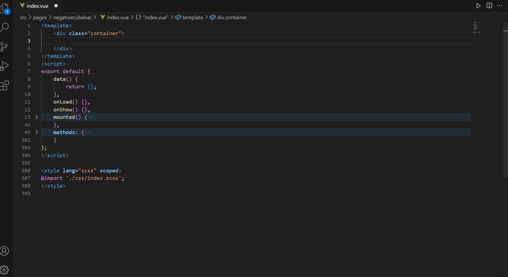The image size is (508, 277).
Task: Click the '<style lang="scss" scoped>' tag text
Action: (x=81, y=170)
